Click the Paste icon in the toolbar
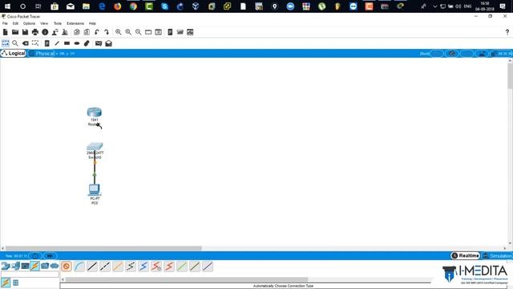Screen dimensions: 513x289 point(87,32)
